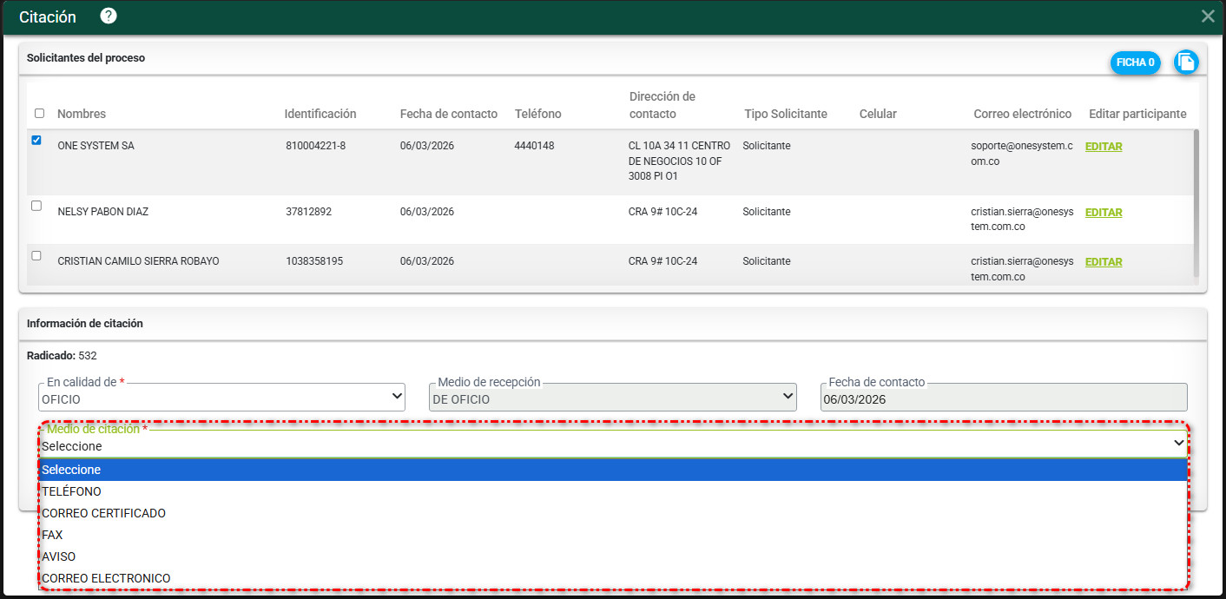Uncheck the ONE SYSTEM SA checkbox

coord(36,141)
